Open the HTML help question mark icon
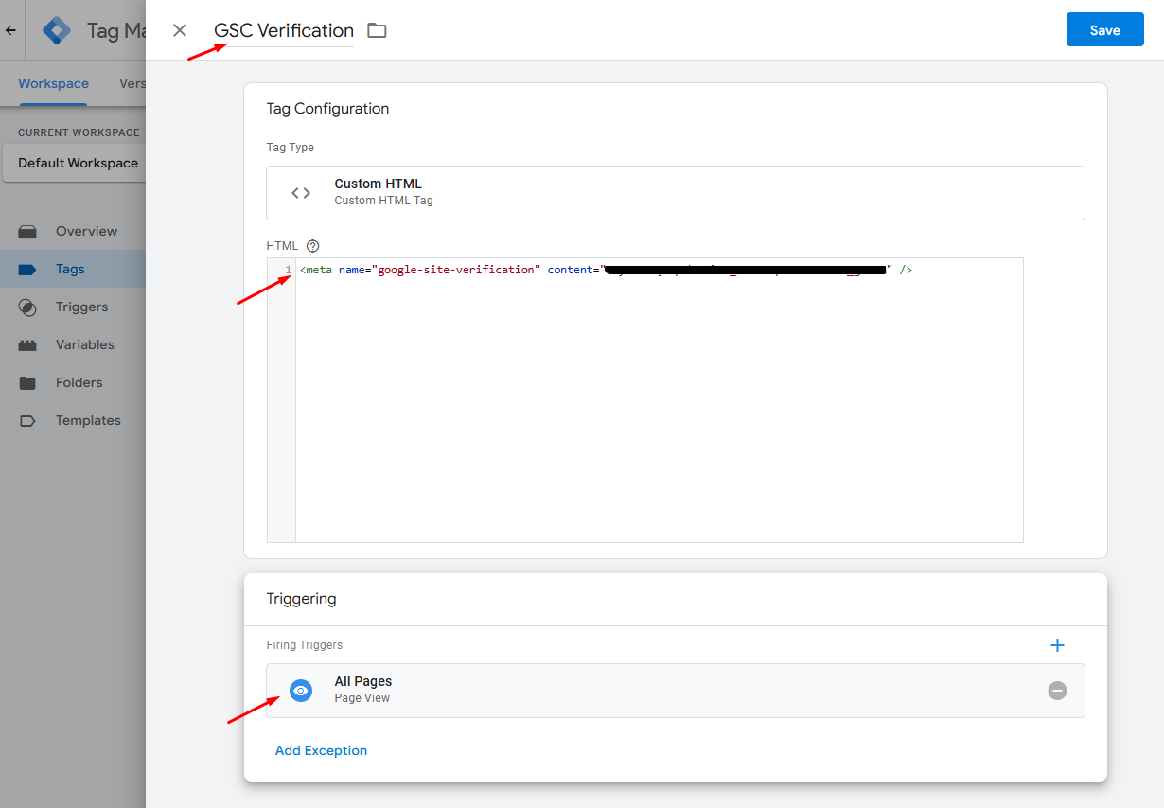The image size is (1164, 808). tap(313, 246)
